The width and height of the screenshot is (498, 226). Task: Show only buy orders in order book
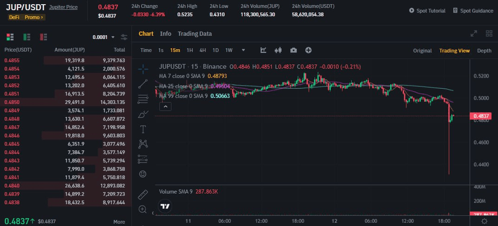pos(27,37)
